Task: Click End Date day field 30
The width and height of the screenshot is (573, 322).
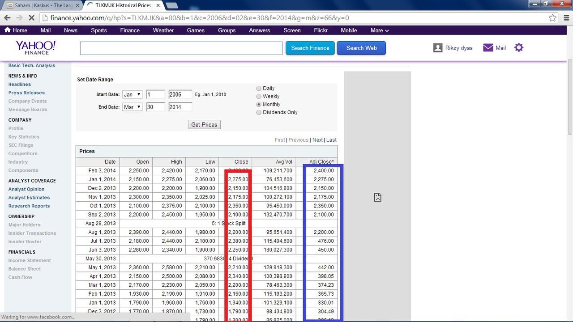Action: click(155, 107)
